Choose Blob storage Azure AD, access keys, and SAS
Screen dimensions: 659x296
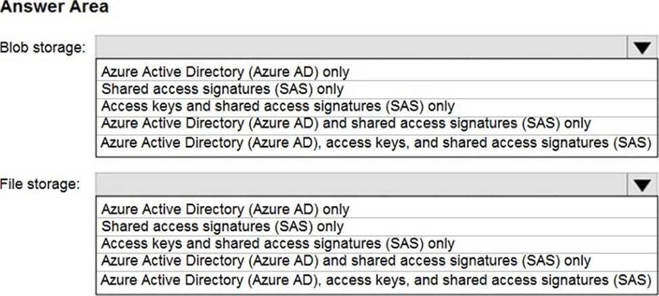click(376, 143)
